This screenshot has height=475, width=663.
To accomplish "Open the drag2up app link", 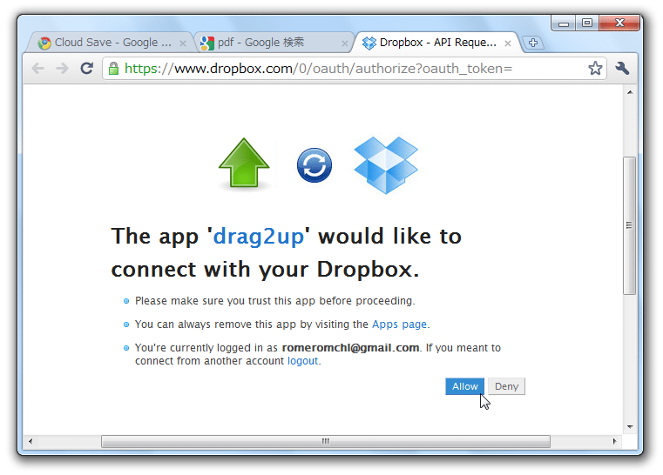I will pos(259,236).
